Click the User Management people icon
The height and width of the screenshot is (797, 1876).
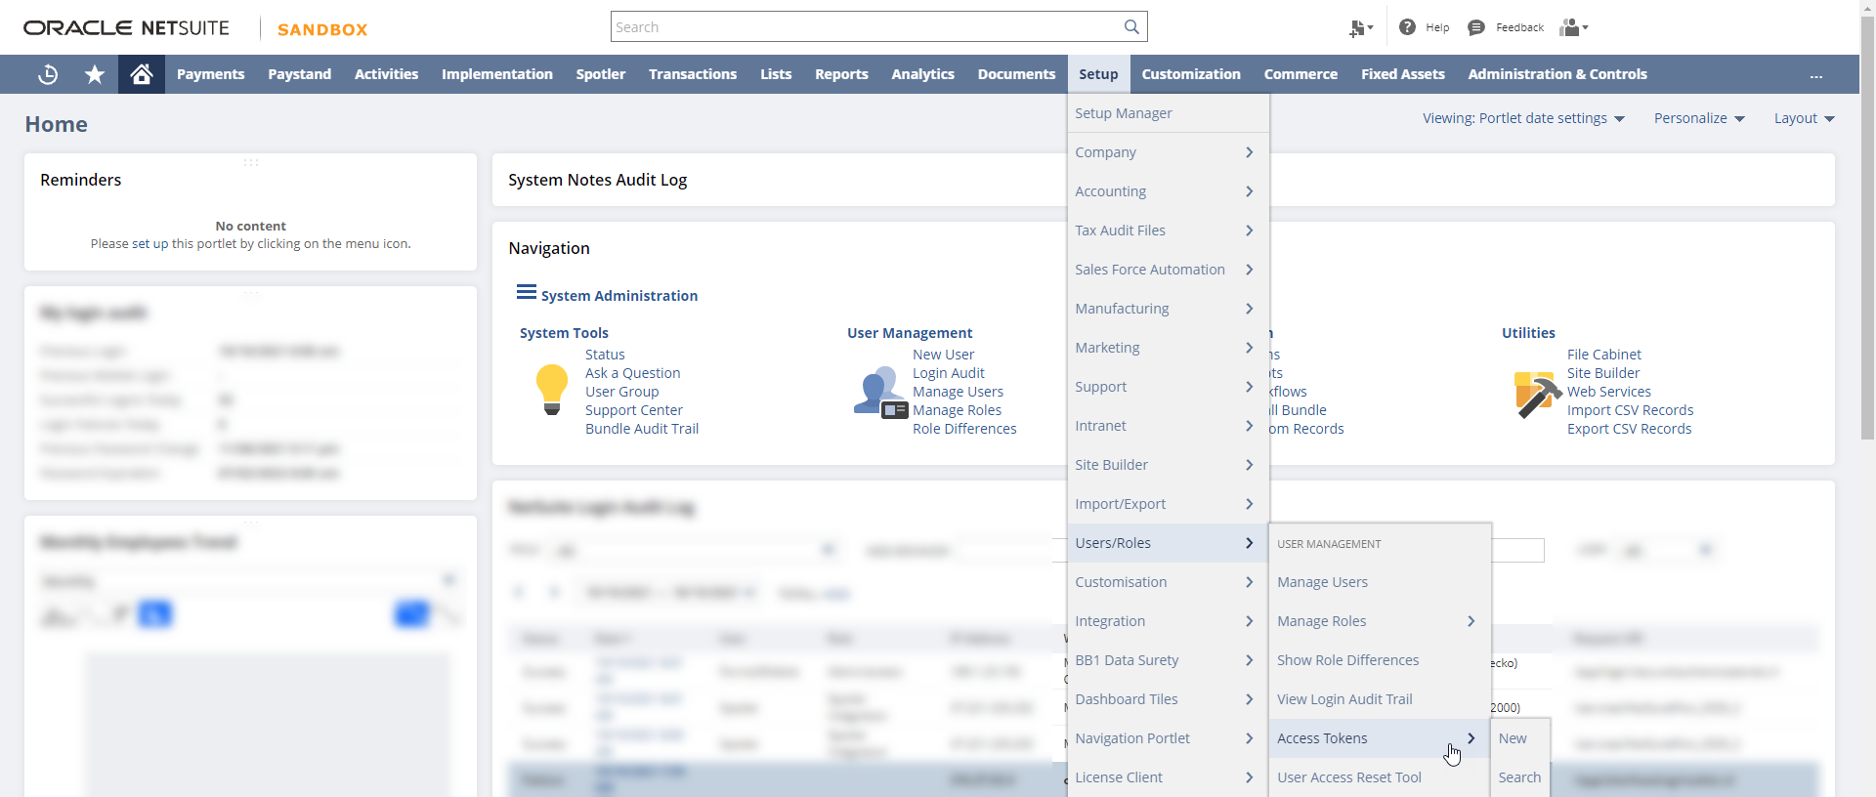coord(880,392)
